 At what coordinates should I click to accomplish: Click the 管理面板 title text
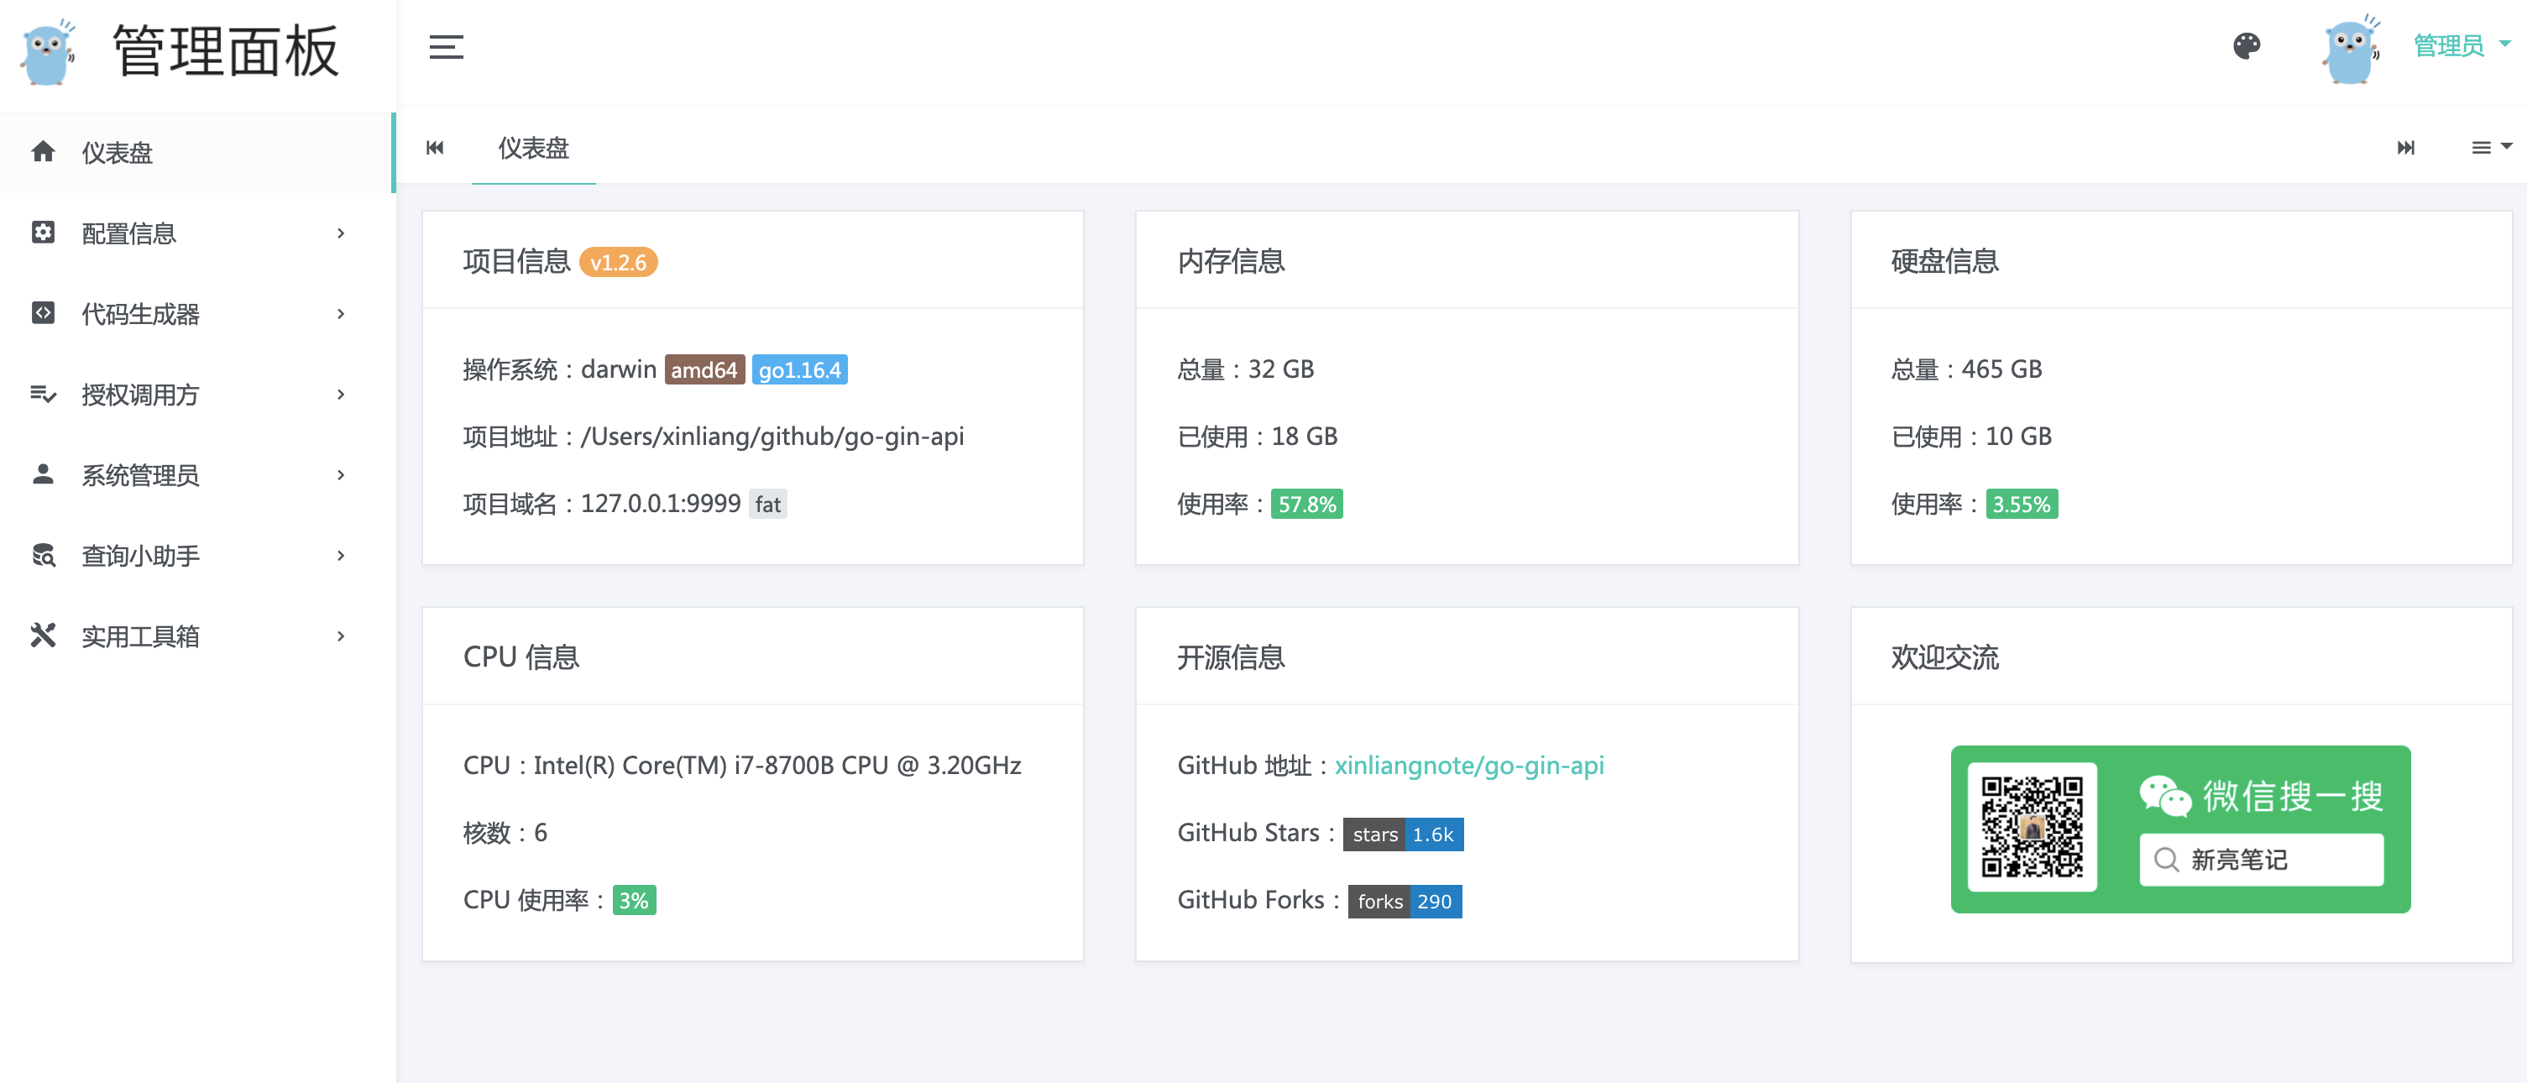point(226,52)
